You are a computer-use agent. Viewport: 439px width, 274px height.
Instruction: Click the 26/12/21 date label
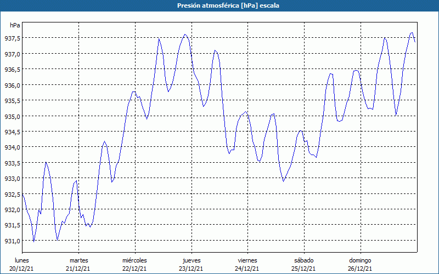pos(360,269)
